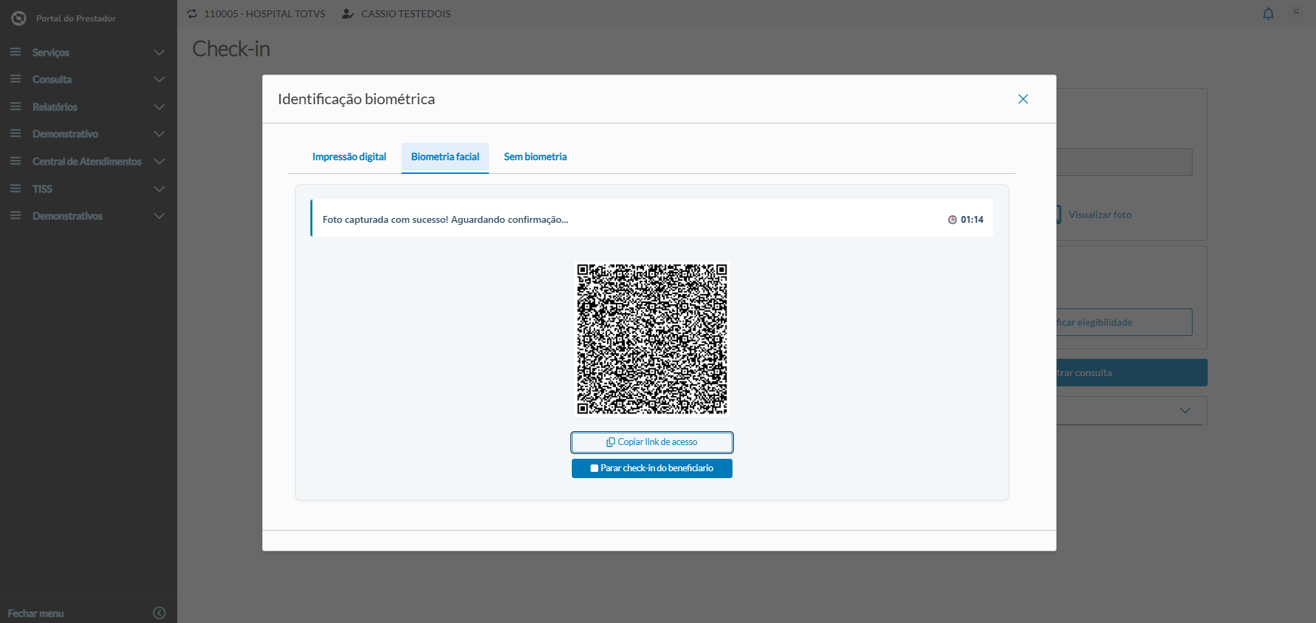Viewport: 1316px width, 623px height.
Task: Click the switch-provider arrows icon
Action: 192,14
